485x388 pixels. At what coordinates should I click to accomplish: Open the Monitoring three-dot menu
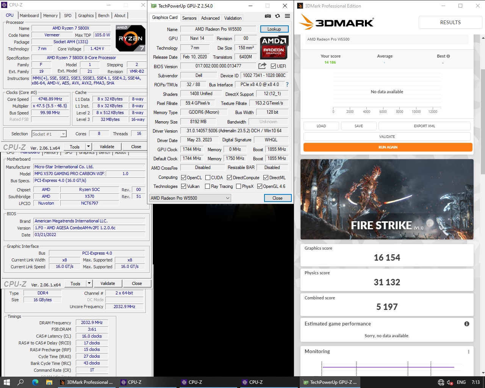coord(469,352)
